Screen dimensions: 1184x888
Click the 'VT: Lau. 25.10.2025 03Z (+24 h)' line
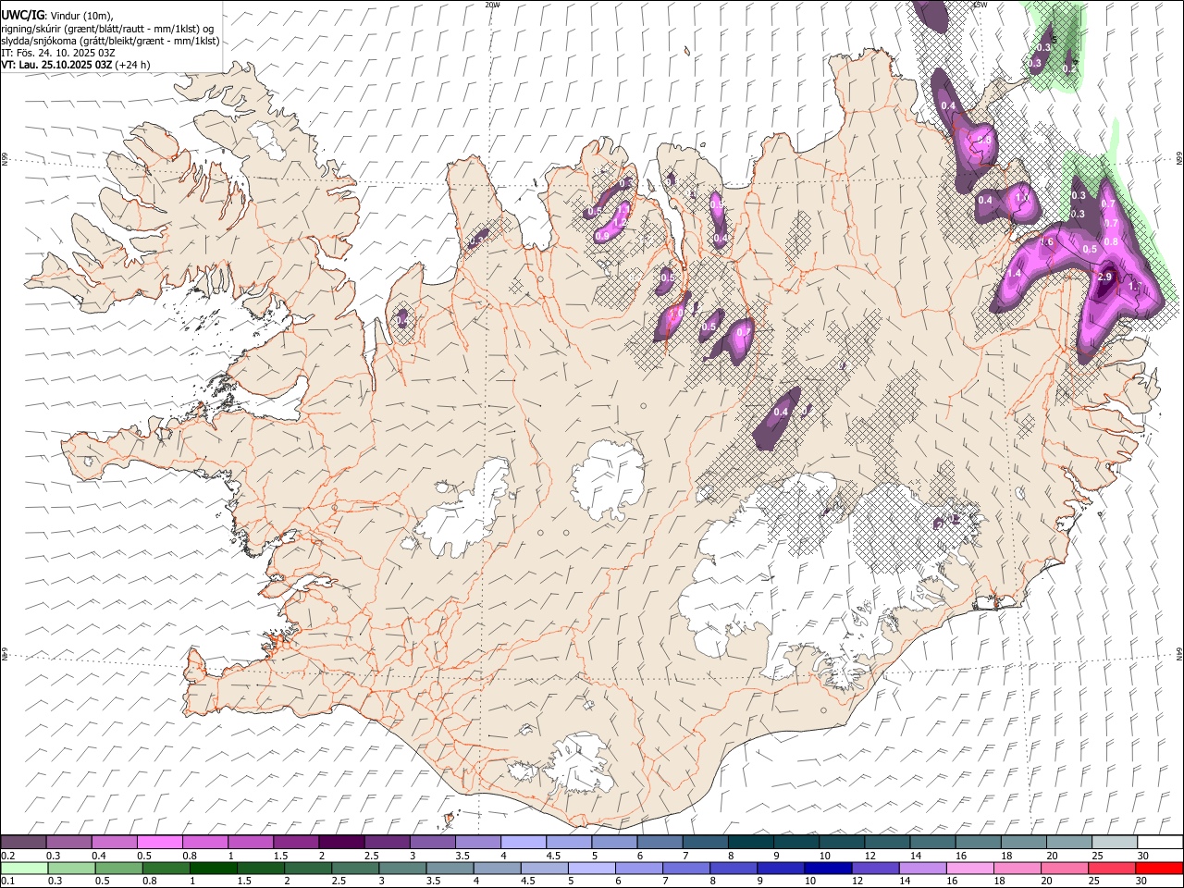76,65
